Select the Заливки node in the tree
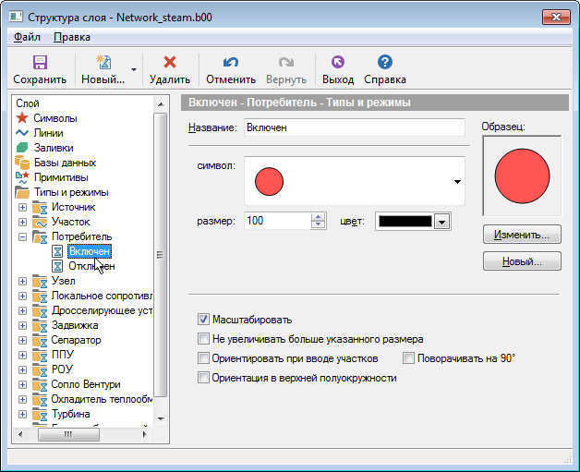The image size is (580, 472). 53,148
